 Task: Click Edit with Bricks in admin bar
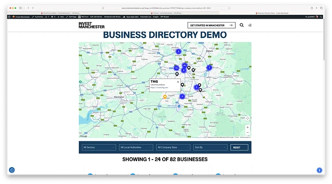(x=96, y=17)
